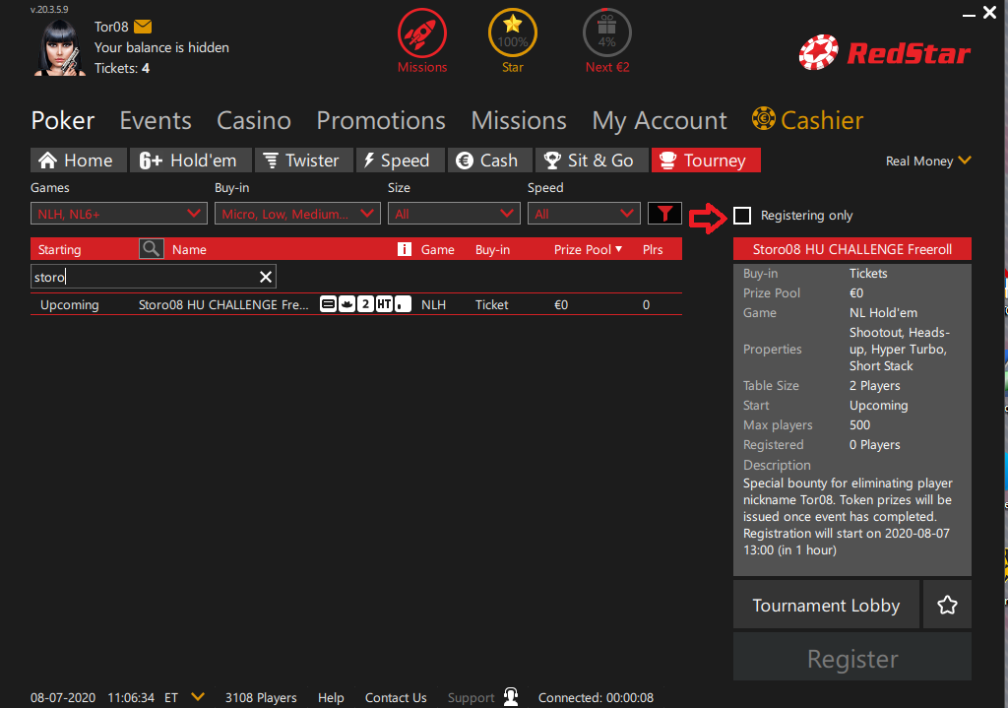Enable the Registering only checkbox
Image resolution: width=1008 pixels, height=708 pixels.
pos(743,216)
